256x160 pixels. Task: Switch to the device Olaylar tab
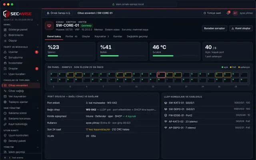pyautogui.click(x=86, y=36)
